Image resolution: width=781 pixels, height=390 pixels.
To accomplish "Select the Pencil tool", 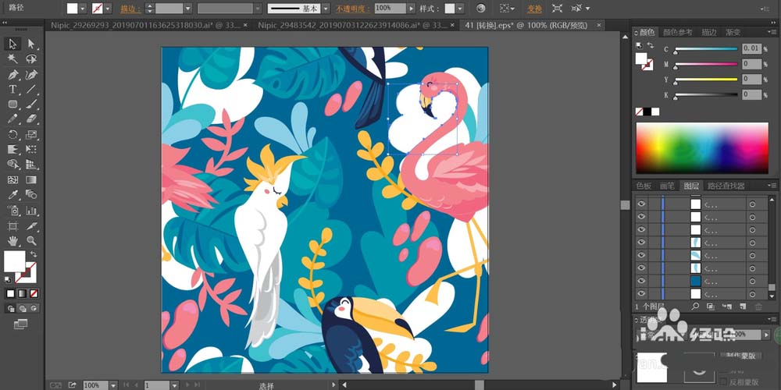I will 13,119.
